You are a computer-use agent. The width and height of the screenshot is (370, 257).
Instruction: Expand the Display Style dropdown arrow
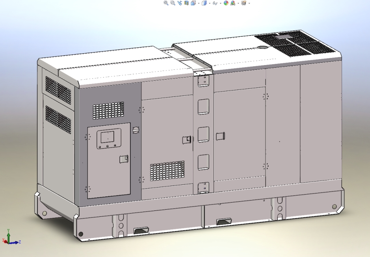tap(210, 3)
